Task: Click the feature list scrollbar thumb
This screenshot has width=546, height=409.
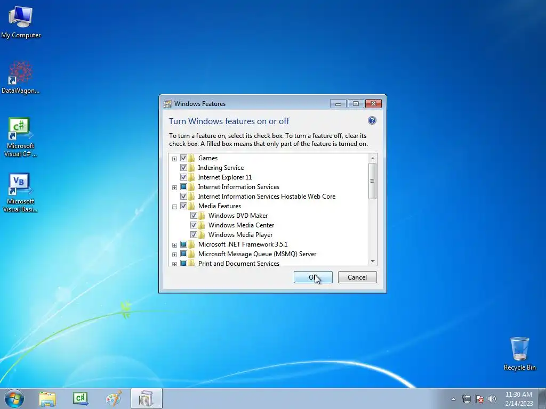Action: (x=373, y=181)
